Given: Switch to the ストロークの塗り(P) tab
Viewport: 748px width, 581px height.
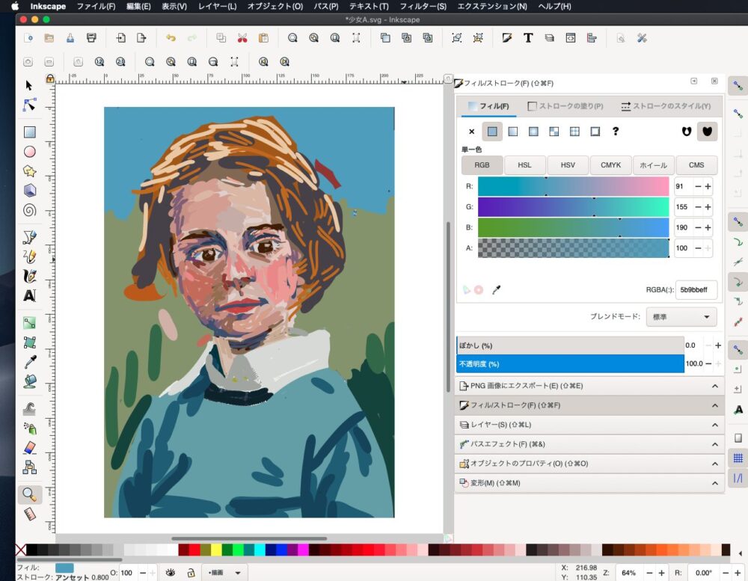Looking at the screenshot, I should click(565, 106).
